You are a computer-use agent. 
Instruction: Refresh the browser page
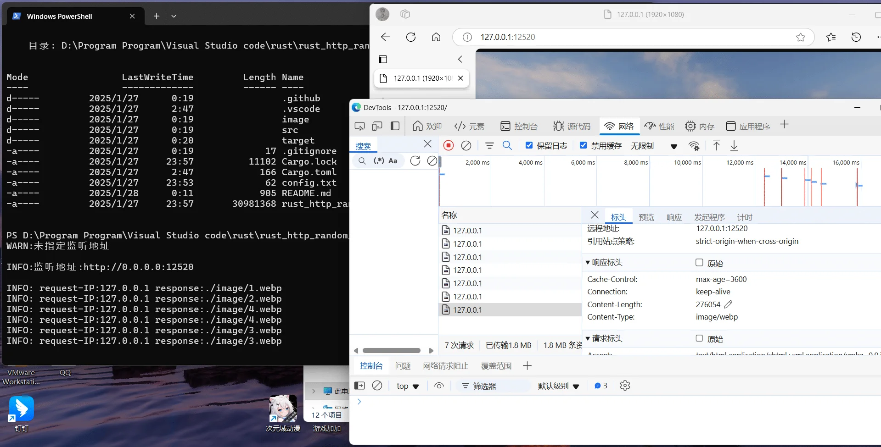coord(411,37)
